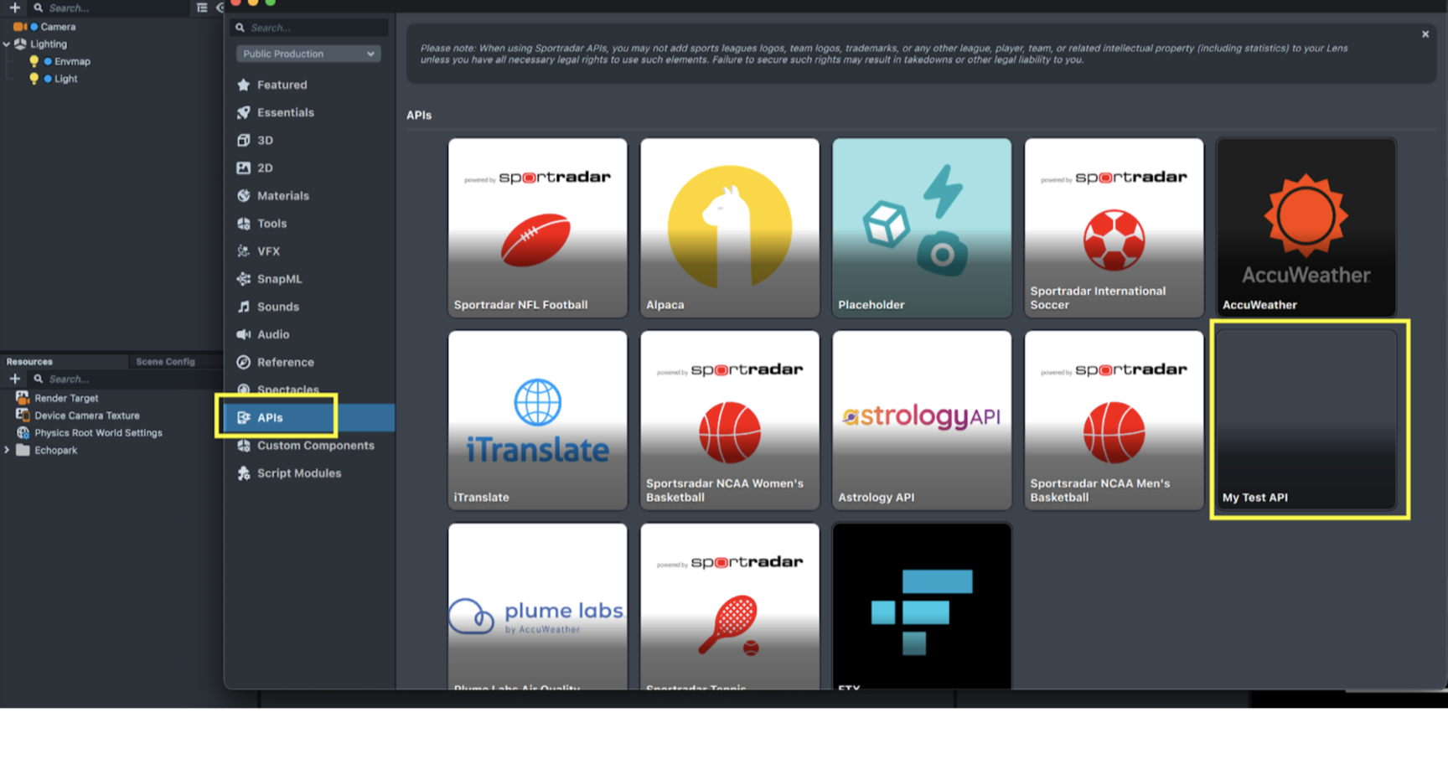Open the Alpaca API card
Screen dimensions: 1448x759
[729, 228]
